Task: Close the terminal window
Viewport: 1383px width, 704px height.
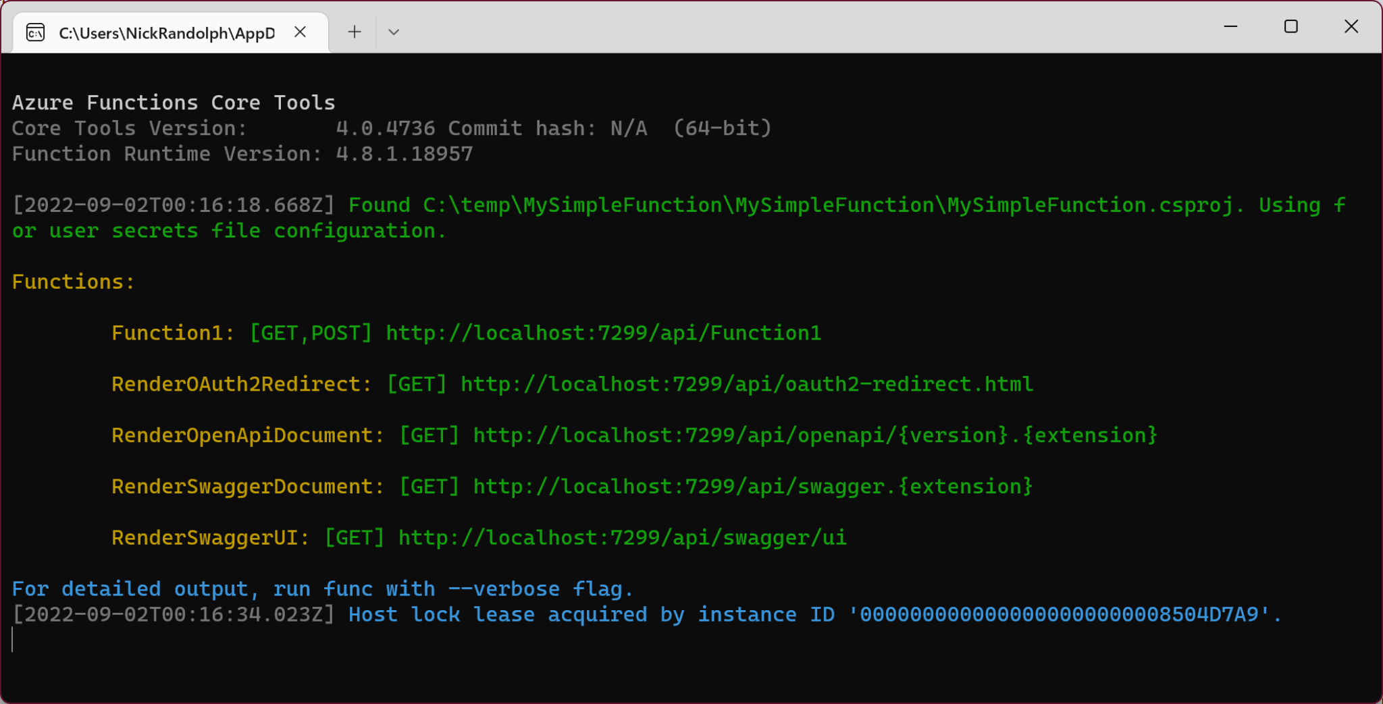Action: click(x=1351, y=26)
